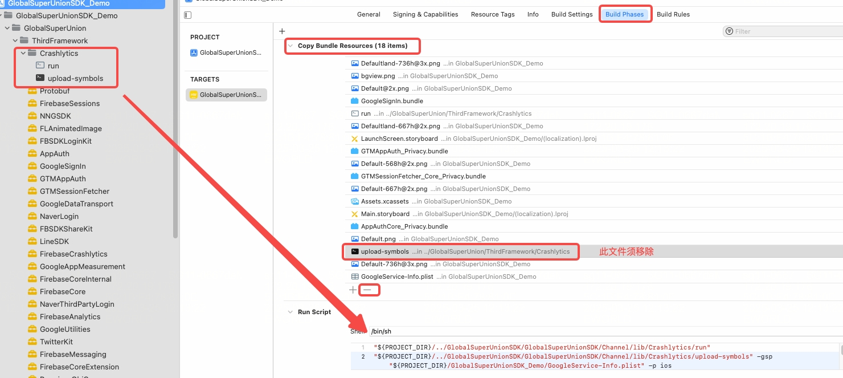This screenshot has height=378, width=843.
Task: Collapse the Crashlytics folder chevron
Action: (23, 53)
